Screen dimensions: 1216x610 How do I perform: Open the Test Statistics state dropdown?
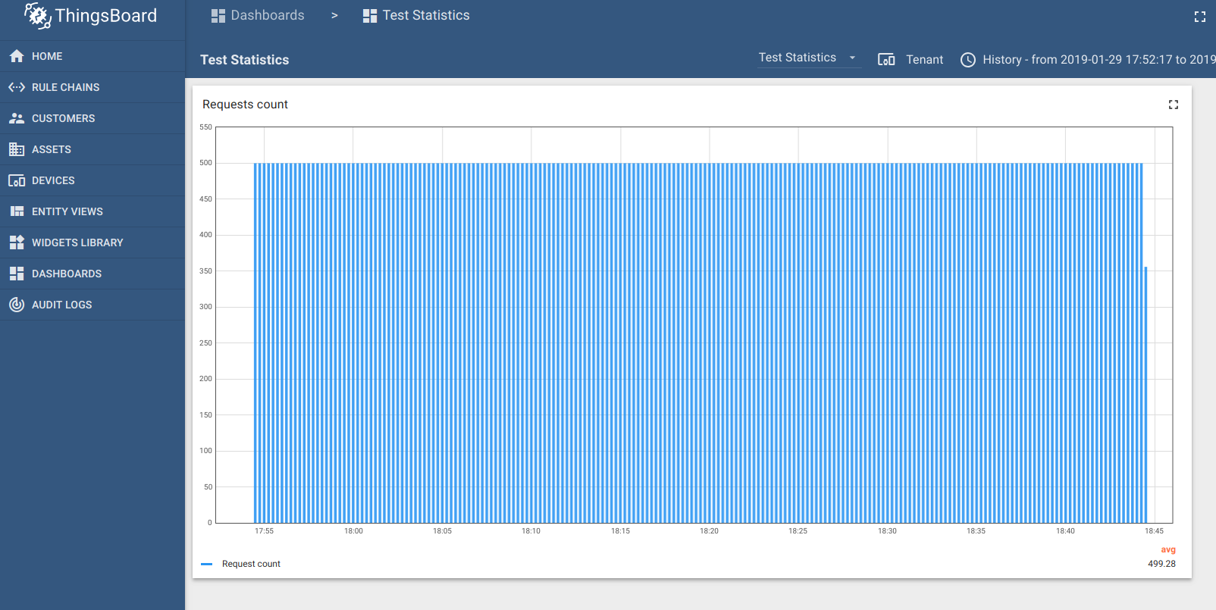pyautogui.click(x=808, y=58)
